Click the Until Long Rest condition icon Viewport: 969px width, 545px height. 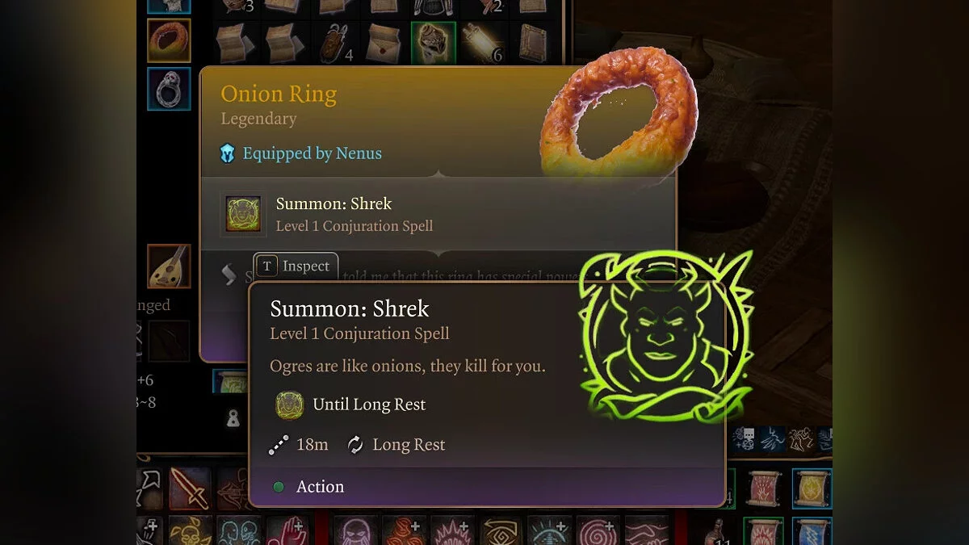(x=289, y=405)
